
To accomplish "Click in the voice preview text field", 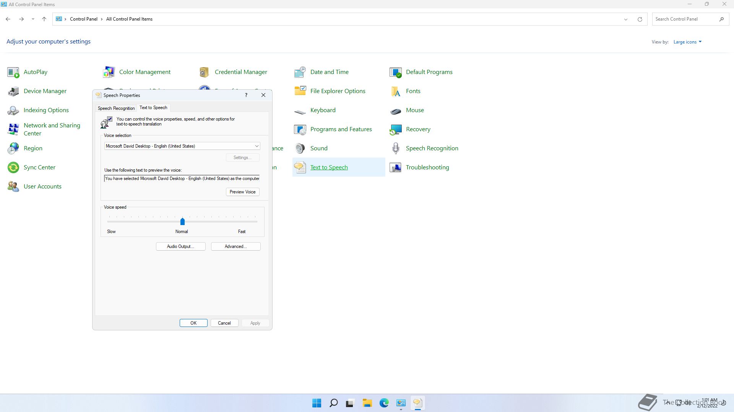I will click(182, 179).
